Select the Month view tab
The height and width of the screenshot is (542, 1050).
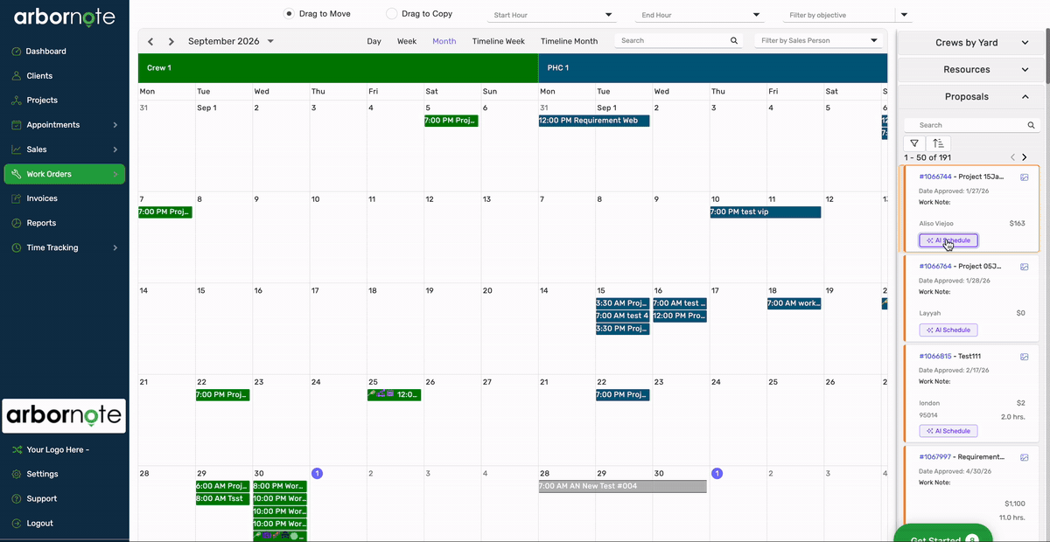(444, 41)
